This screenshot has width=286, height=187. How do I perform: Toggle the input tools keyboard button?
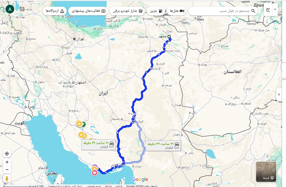268,10
